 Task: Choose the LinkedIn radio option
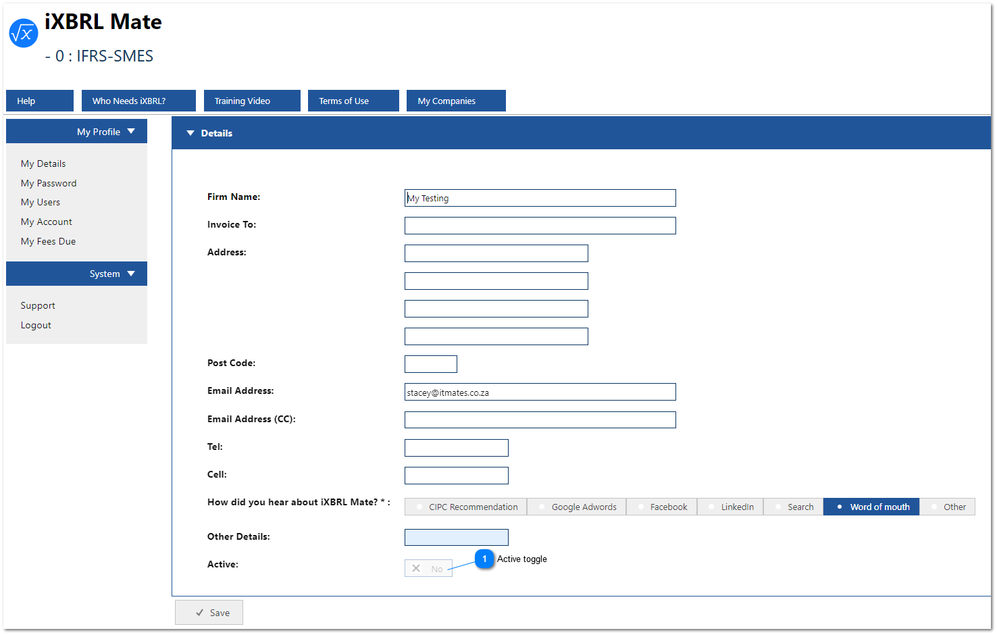click(730, 507)
